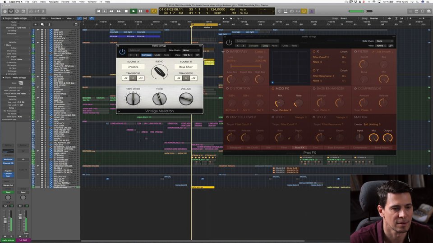Viewport: 433px width, 243px height.
Task: Toggle the Inspector icon in toolbar
Action: pos(11,11)
